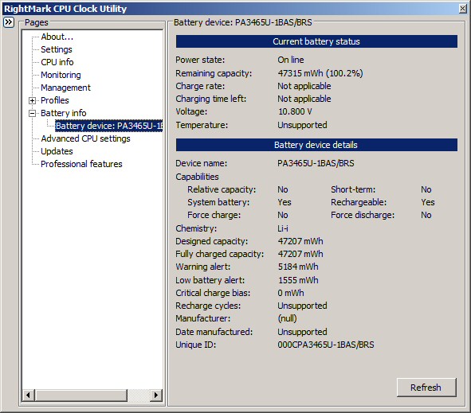Click the horizontal scrollbar thumb in Pages
This screenshot has width=471, height=413.
[80, 395]
